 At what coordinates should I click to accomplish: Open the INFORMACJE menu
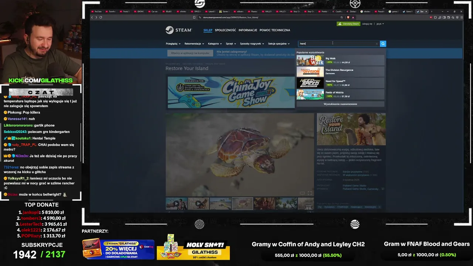(248, 30)
